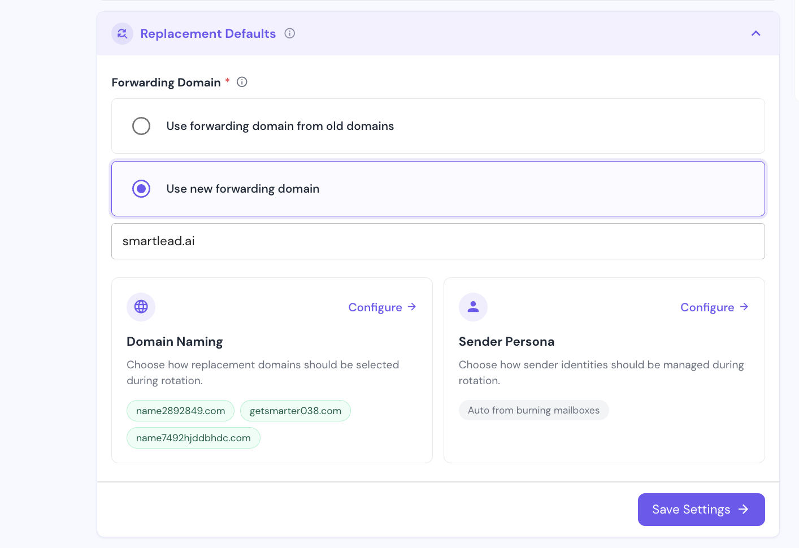Open info tooltip beside Forwarding Domain

click(242, 82)
